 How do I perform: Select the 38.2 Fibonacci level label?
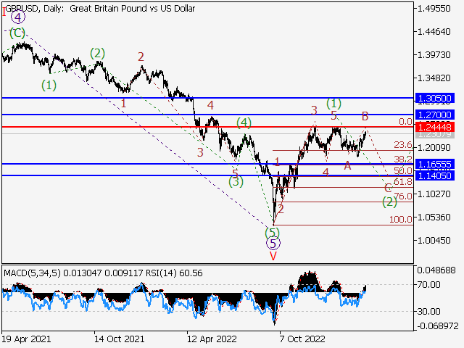[x=403, y=159]
